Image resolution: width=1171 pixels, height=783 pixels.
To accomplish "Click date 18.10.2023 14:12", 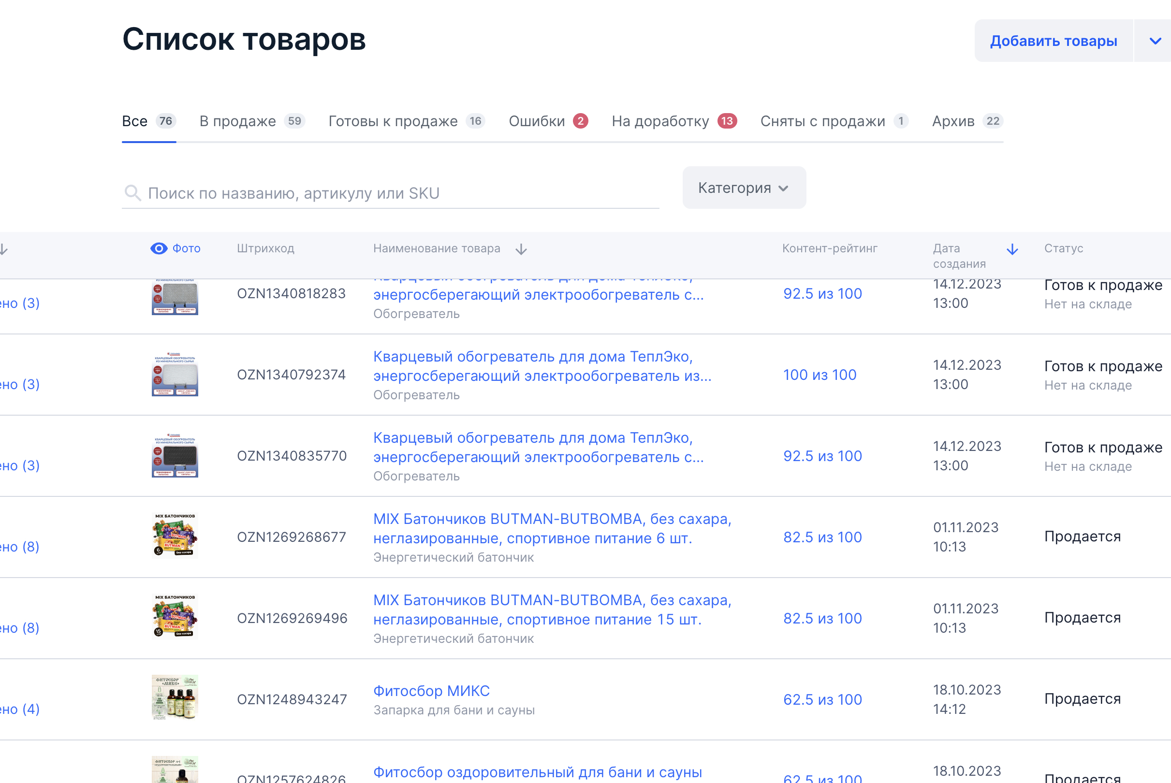I will tap(967, 699).
